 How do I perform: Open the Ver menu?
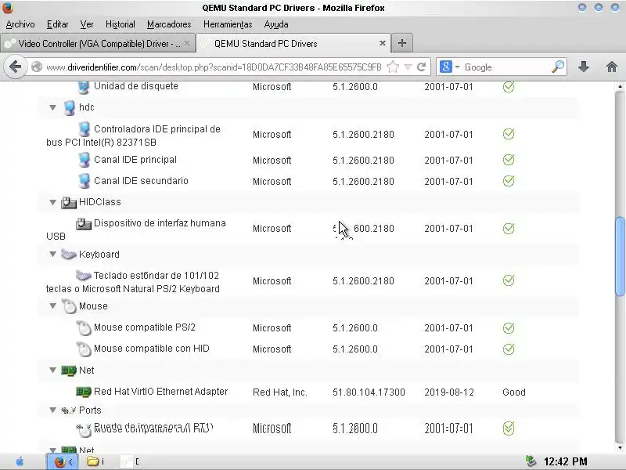[x=87, y=24]
